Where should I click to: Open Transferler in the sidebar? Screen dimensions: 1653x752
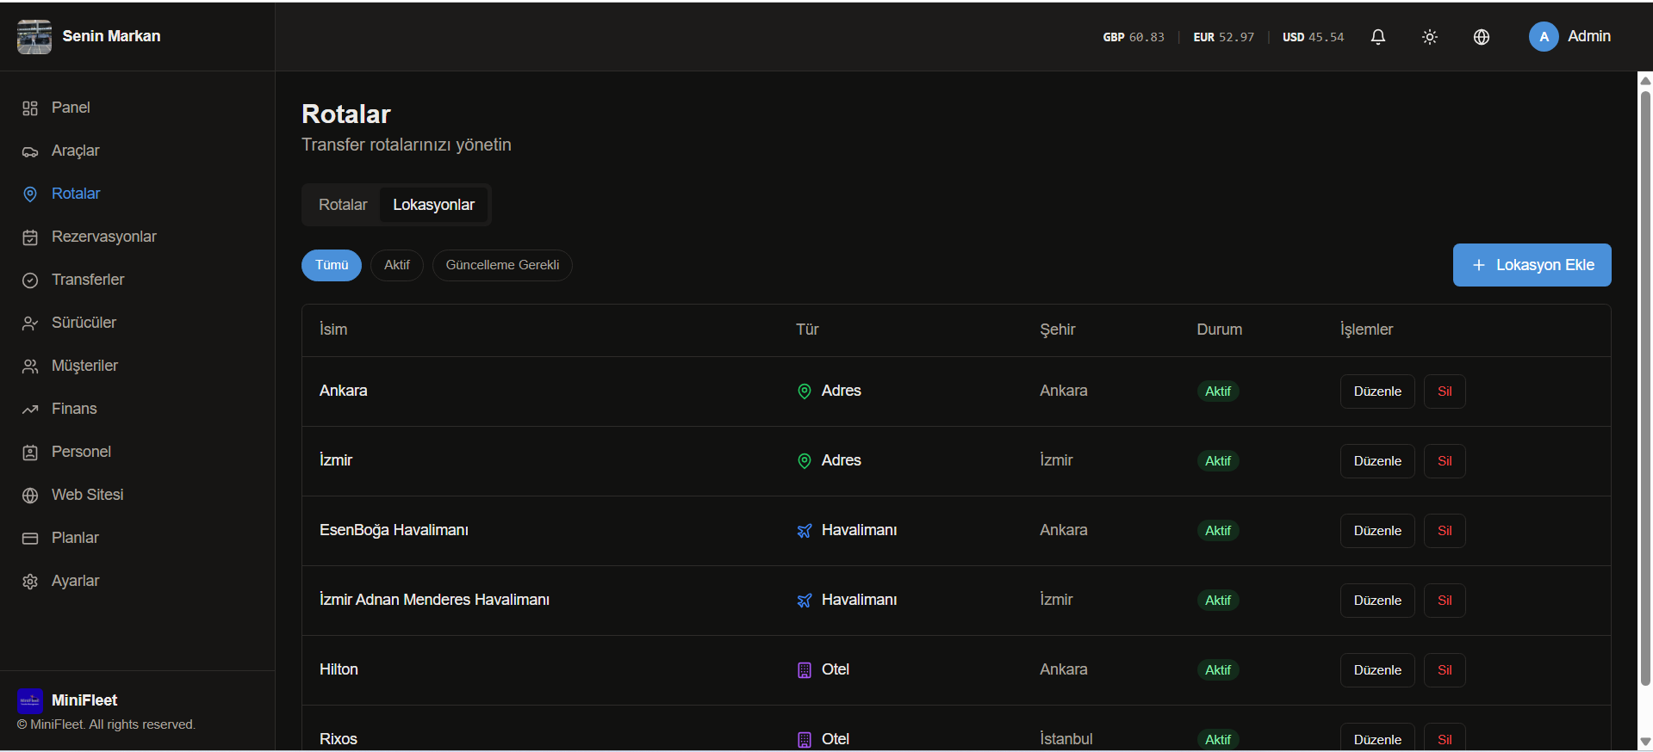[138, 280]
